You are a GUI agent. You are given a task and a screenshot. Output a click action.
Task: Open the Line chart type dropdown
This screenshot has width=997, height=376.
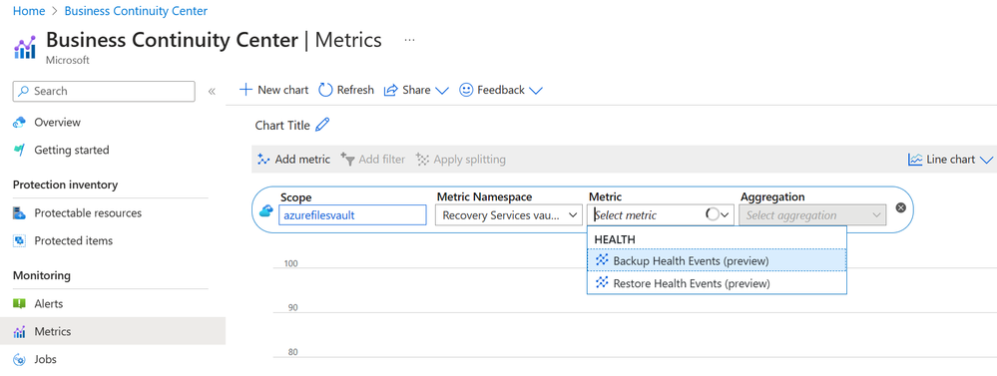950,160
